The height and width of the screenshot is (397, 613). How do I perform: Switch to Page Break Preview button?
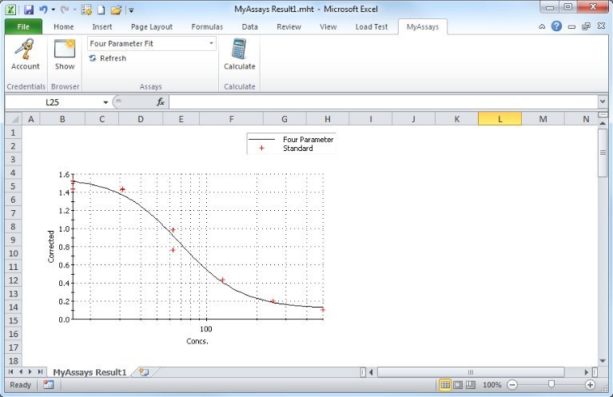tap(471, 385)
